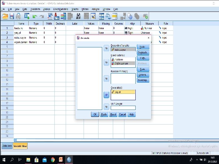Click the arrow button beside Dependent Variable

click(x=106, y=48)
